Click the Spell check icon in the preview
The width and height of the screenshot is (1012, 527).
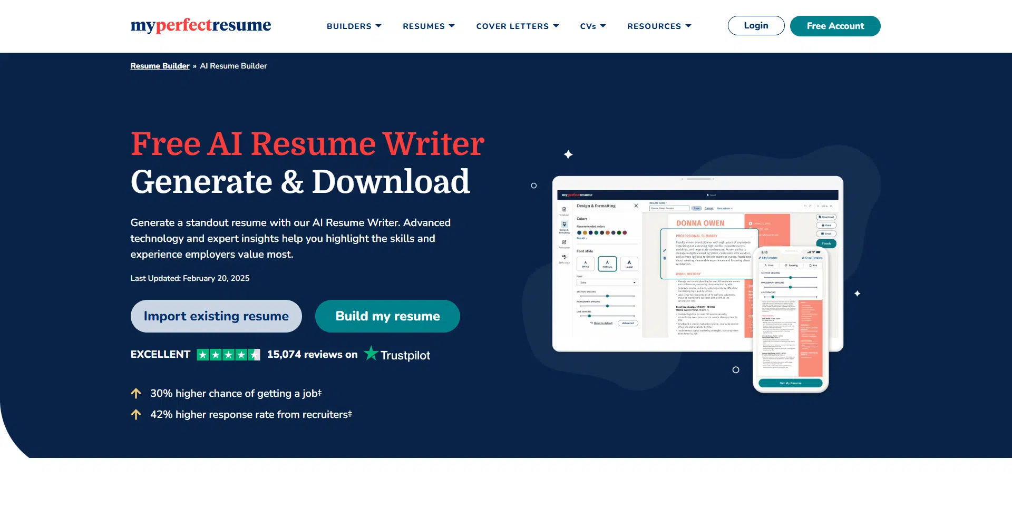(564, 258)
